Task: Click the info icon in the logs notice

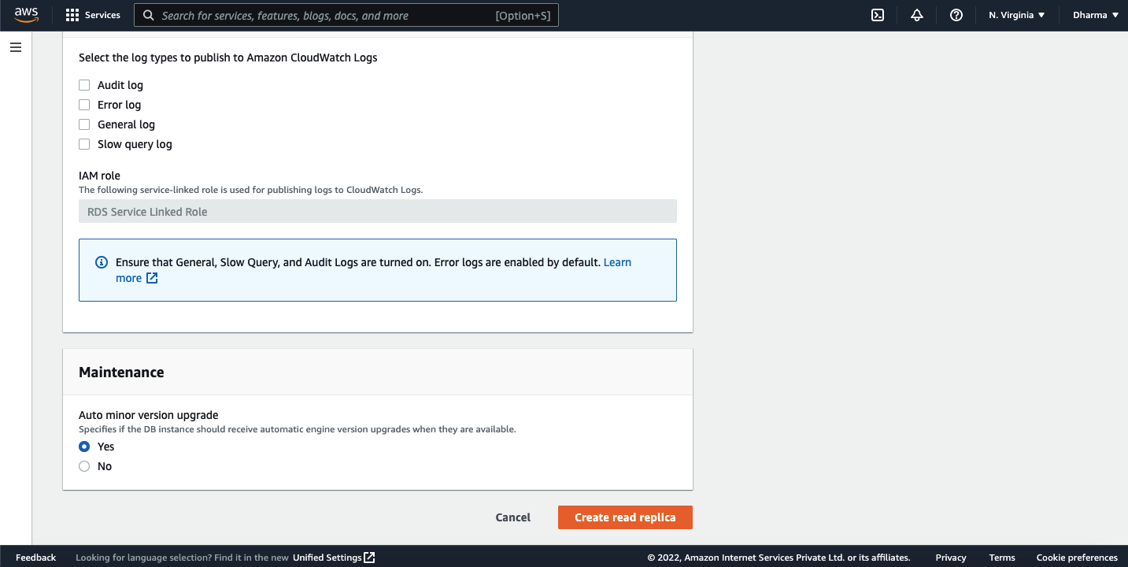Action: [101, 262]
